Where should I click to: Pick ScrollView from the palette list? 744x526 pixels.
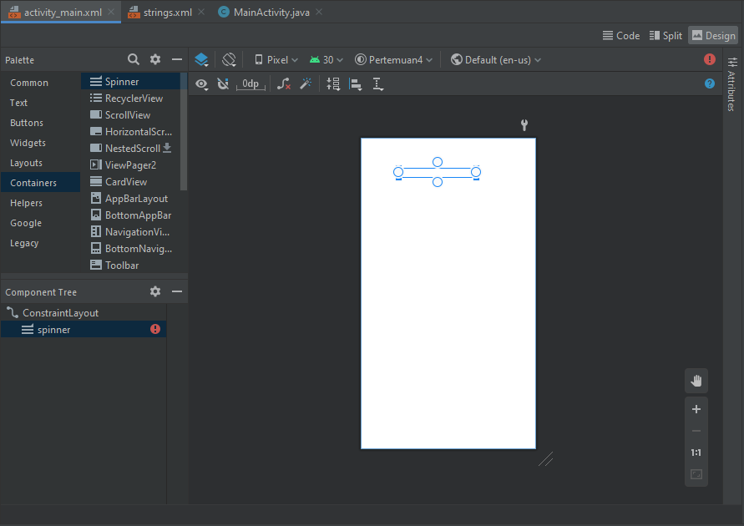[130, 114]
